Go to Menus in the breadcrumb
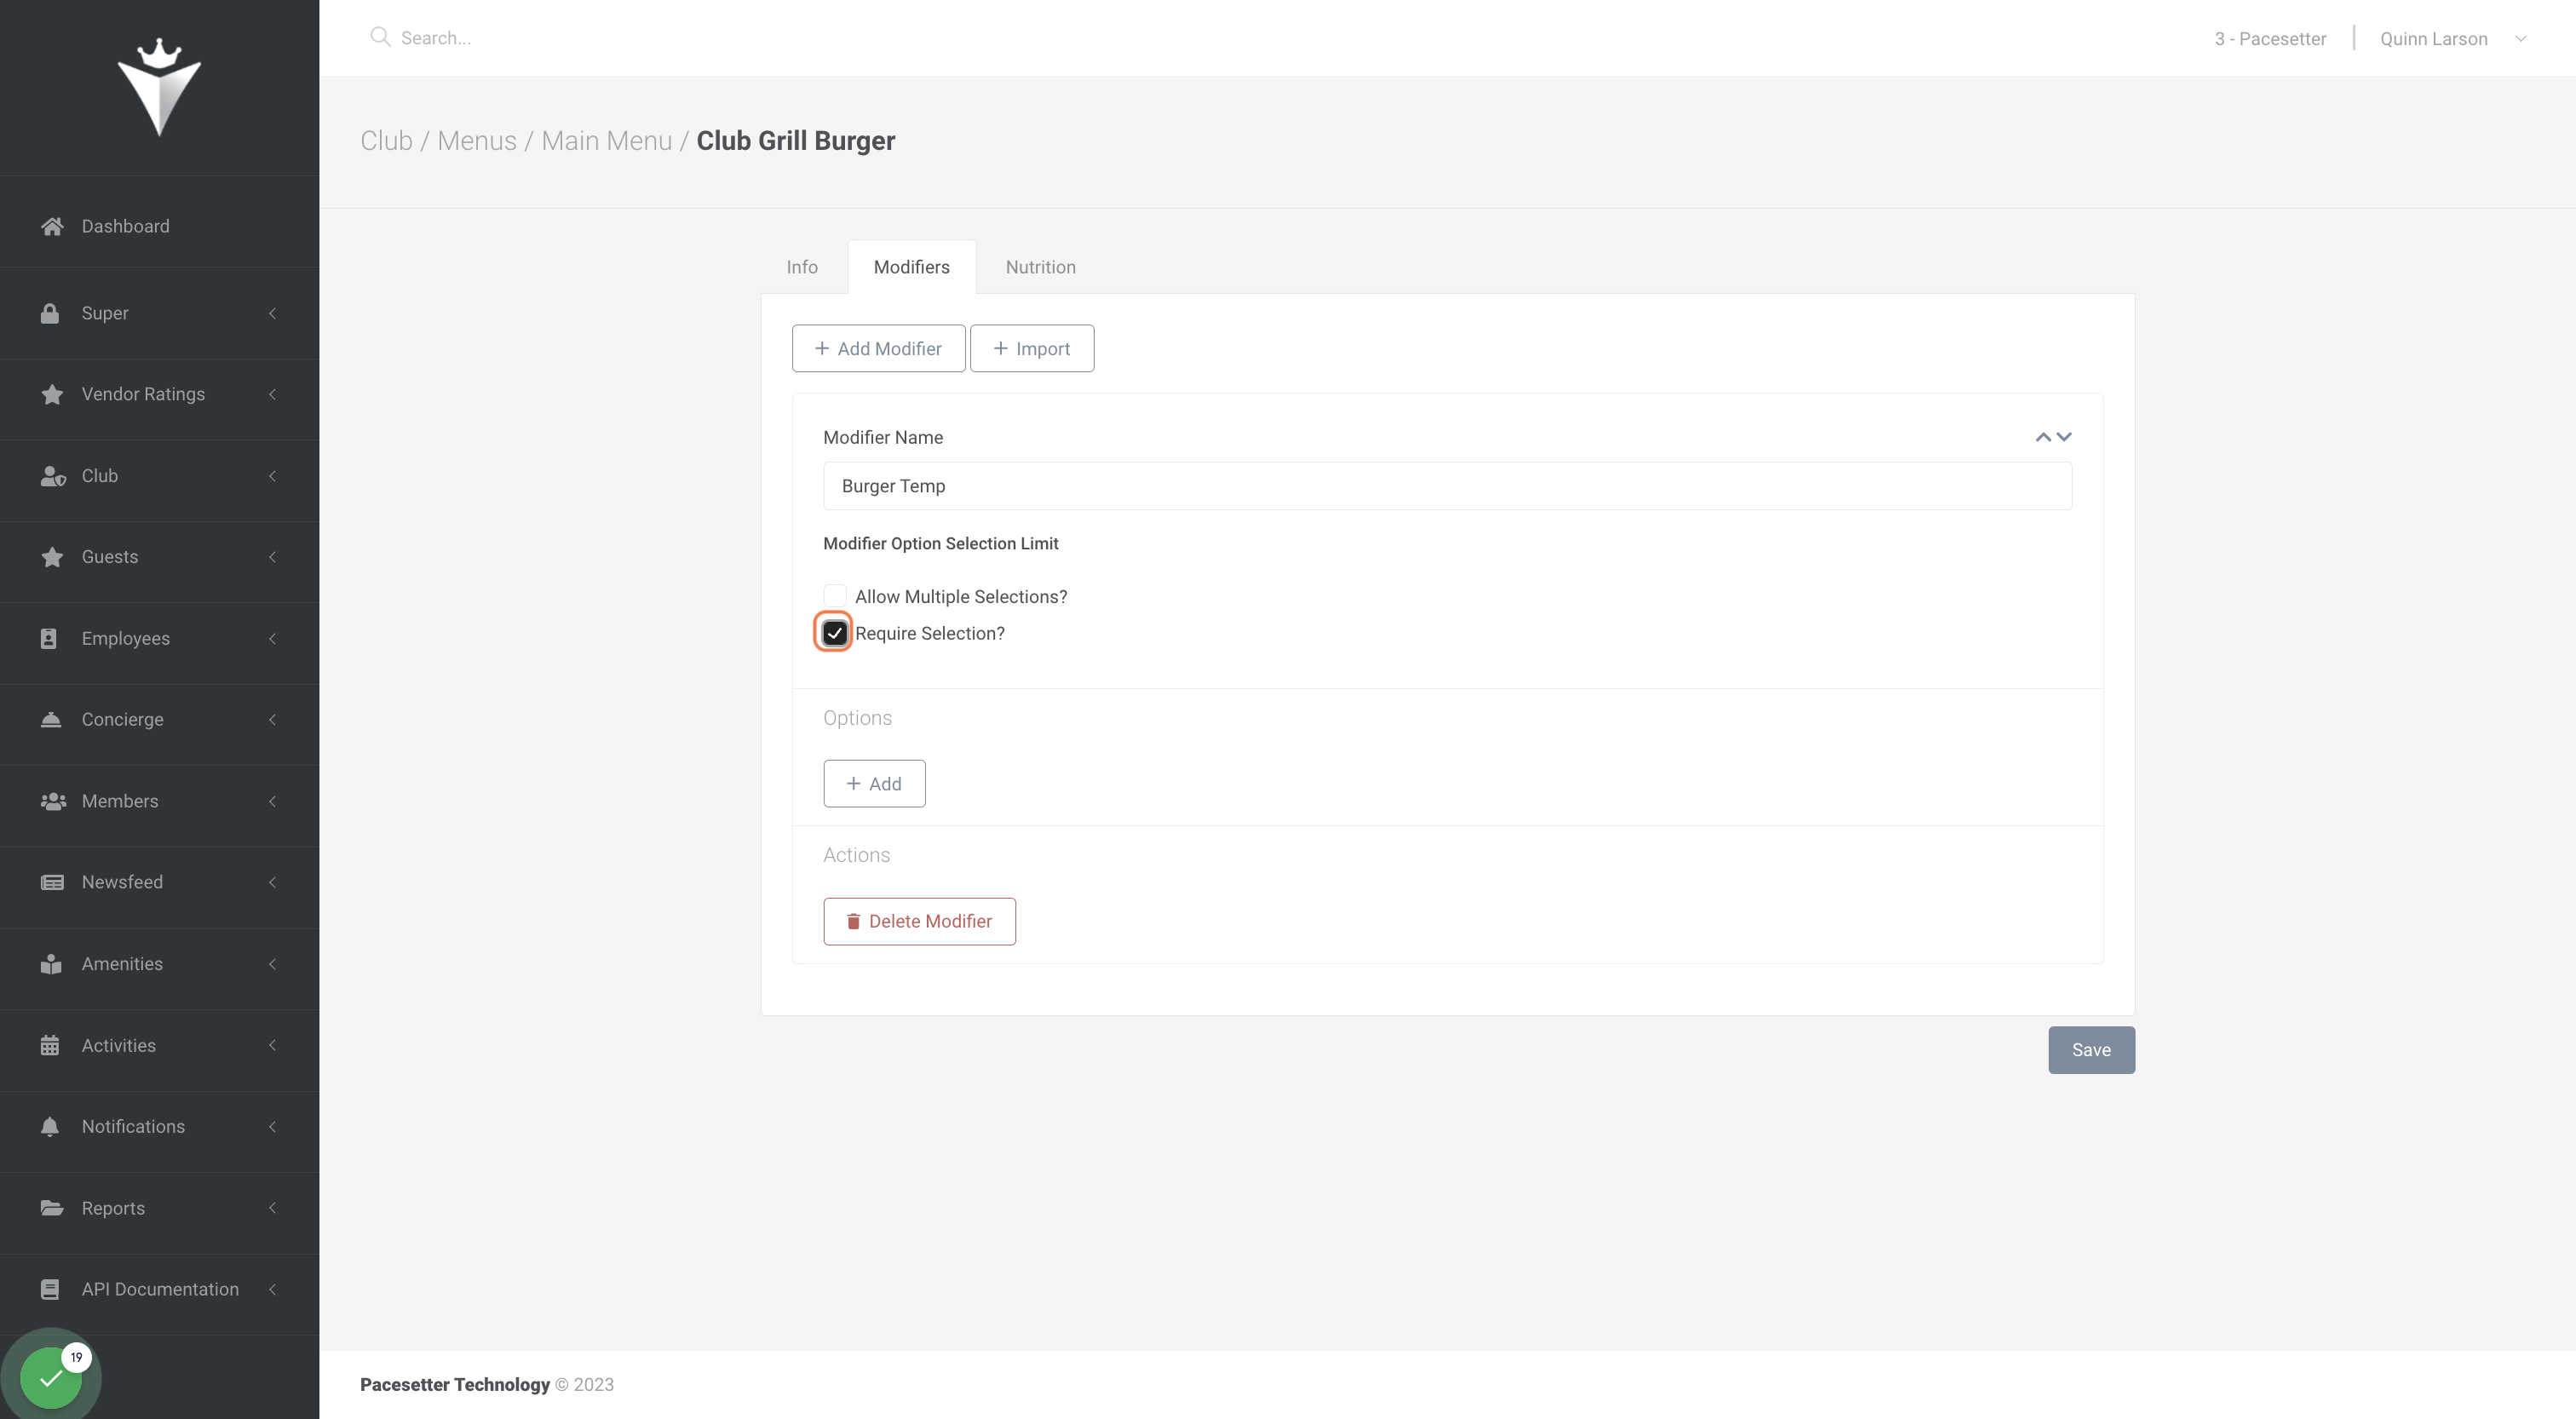Image resolution: width=2576 pixels, height=1419 pixels. pos(477,141)
